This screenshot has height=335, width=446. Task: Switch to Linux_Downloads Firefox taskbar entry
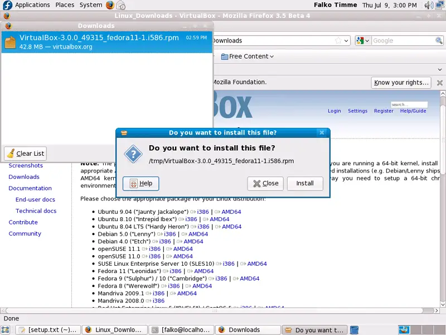coord(115,330)
